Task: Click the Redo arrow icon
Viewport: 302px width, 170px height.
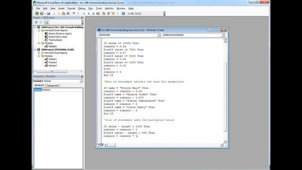Action: pyautogui.click(x=78, y=14)
